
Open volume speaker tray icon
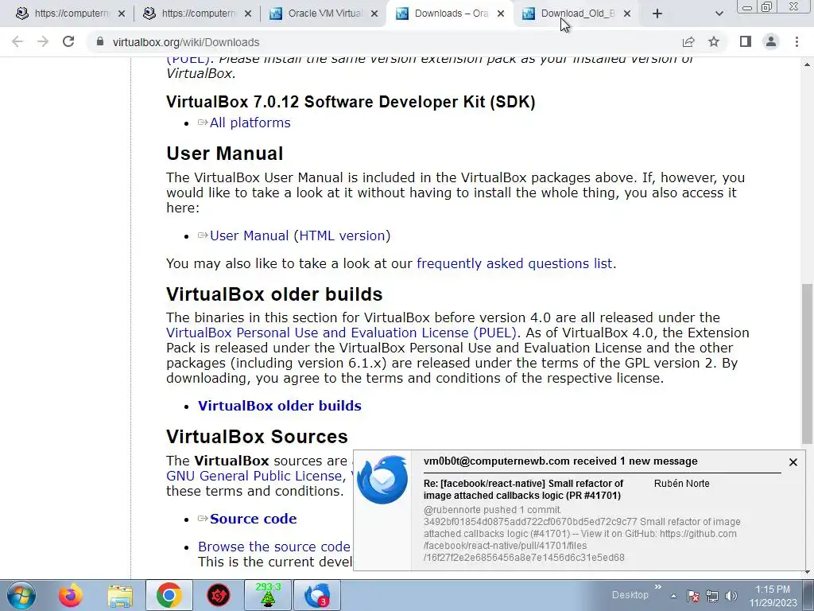point(731,596)
